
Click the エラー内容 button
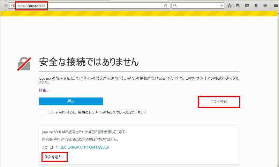tap(219, 102)
